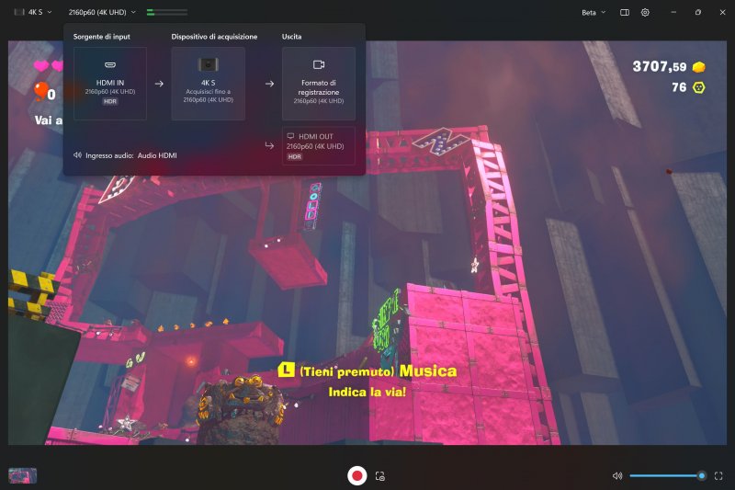Click the HDMI port icon in input card
Screen dimensions: 735x490
click(109, 64)
